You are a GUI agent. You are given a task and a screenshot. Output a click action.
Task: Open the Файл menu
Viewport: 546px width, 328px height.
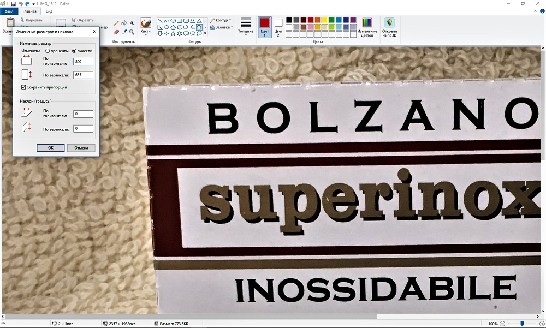[x=9, y=11]
